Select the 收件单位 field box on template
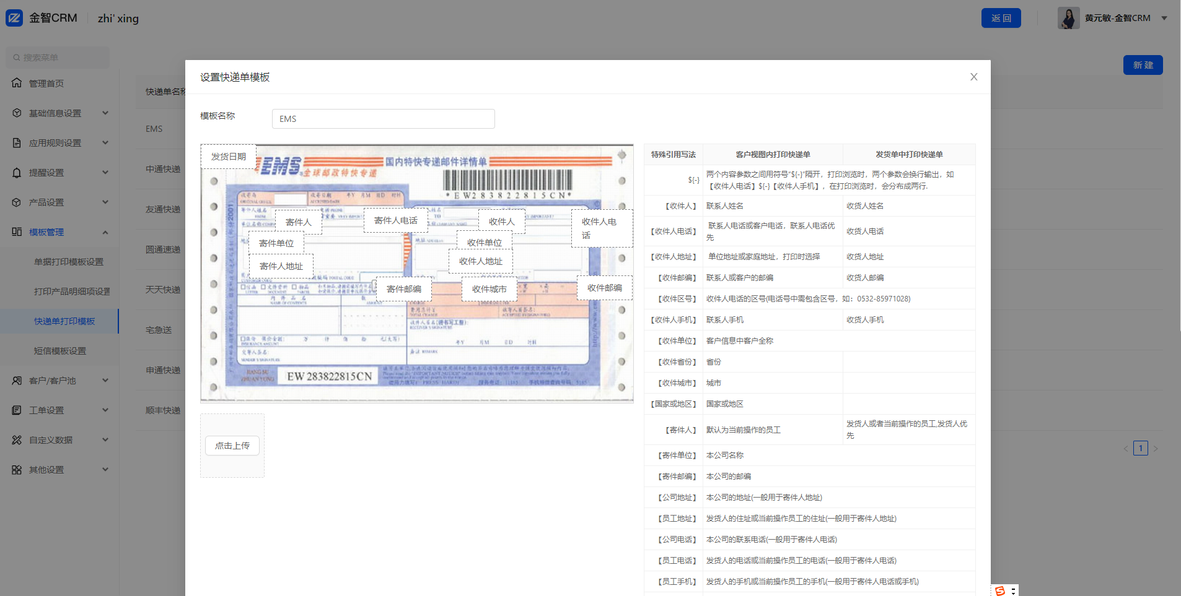Image resolution: width=1181 pixels, height=596 pixels. pyautogui.click(x=485, y=241)
